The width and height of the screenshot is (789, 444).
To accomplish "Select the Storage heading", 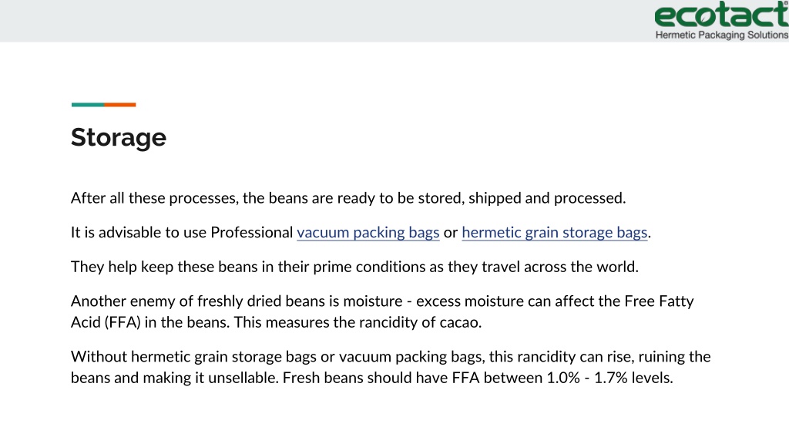I will tap(119, 137).
